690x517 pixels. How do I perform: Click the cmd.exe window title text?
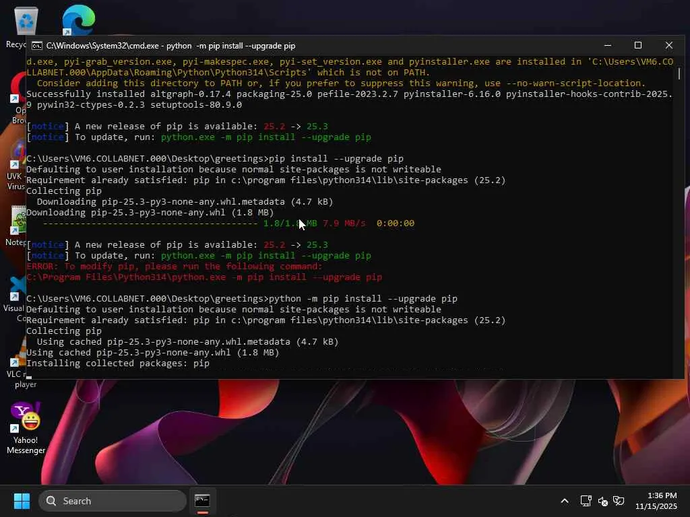(170, 46)
